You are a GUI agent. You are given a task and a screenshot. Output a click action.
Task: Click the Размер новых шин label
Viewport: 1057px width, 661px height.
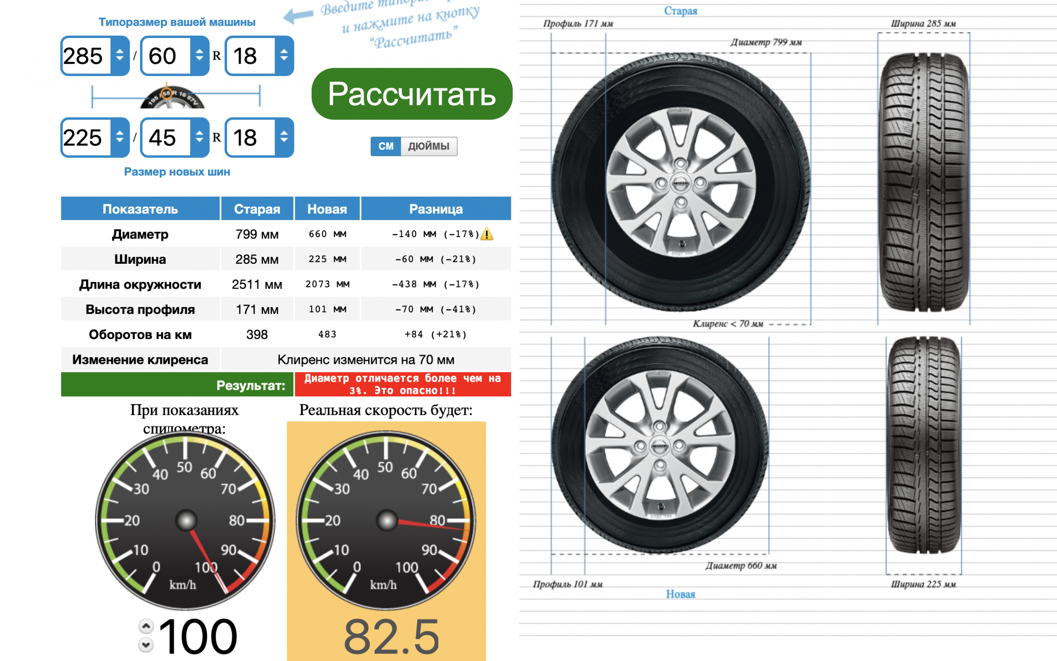click(177, 172)
